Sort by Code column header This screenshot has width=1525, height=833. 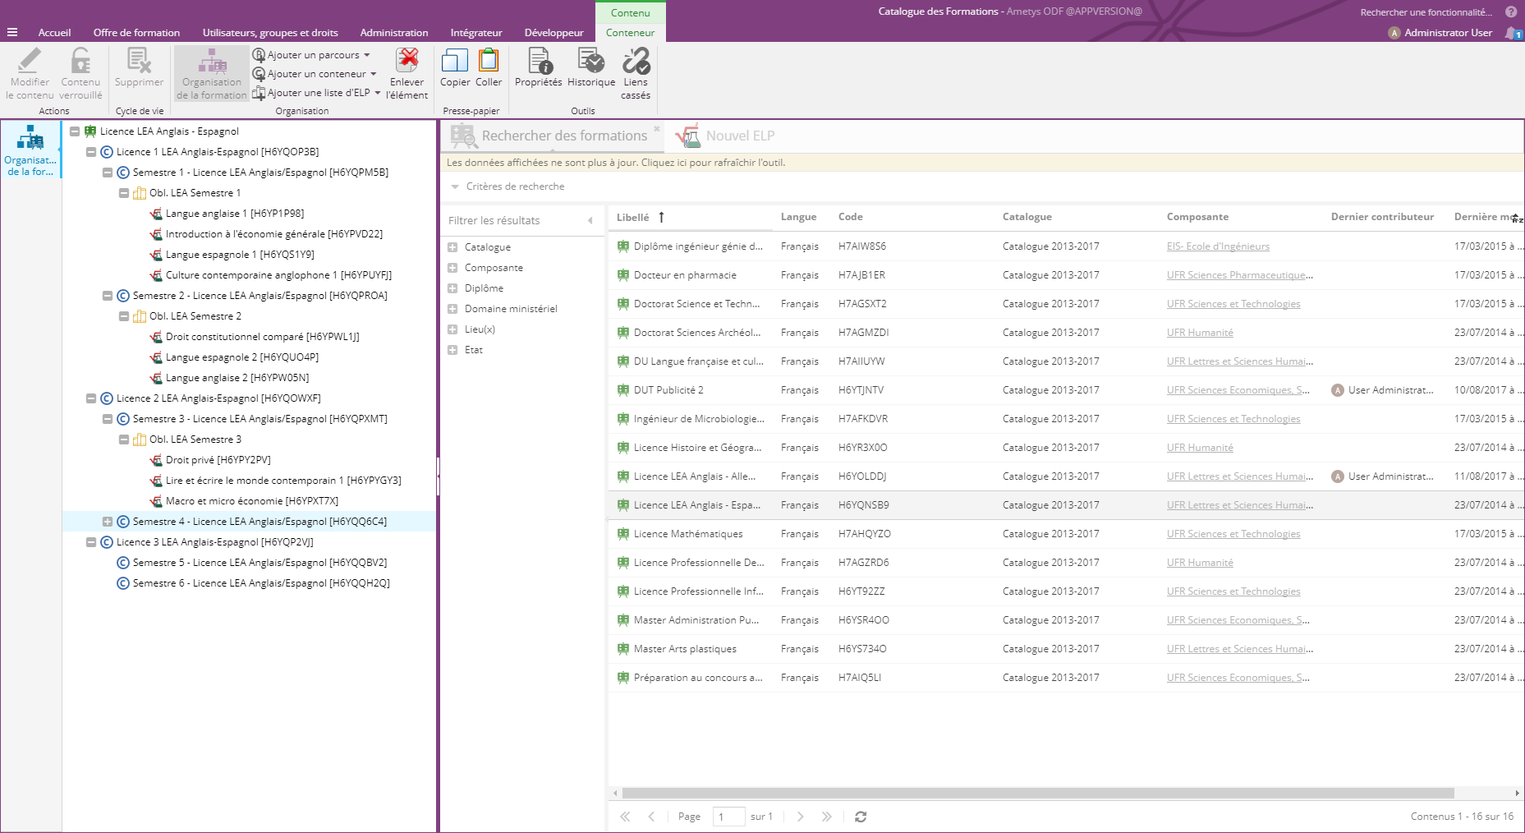coord(851,217)
